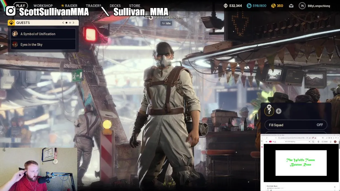This screenshot has height=191, width=340.
Task: Add squad member with plus icon
Action: click(x=278, y=111)
